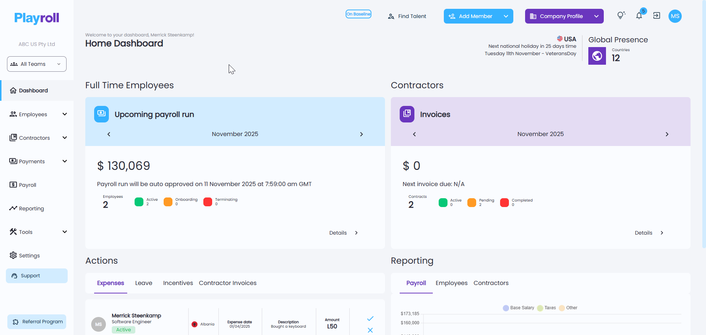Click the Merrick Steenkamp employee name
This screenshot has height=335, width=706.
(136, 316)
